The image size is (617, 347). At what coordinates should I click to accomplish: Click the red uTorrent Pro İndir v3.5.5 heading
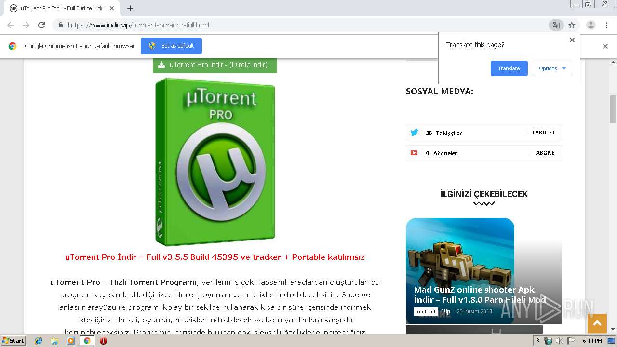[x=215, y=257]
